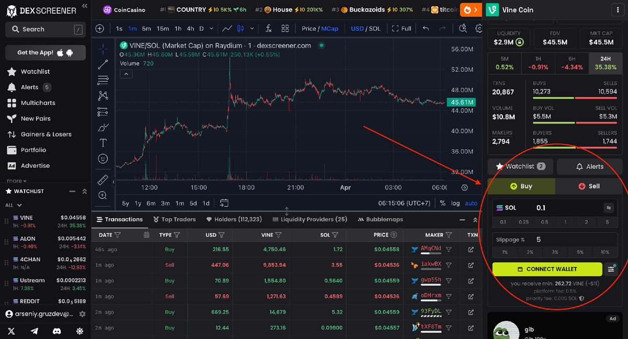Expand the sidebar 'more' menu

pyautogui.click(x=17, y=181)
